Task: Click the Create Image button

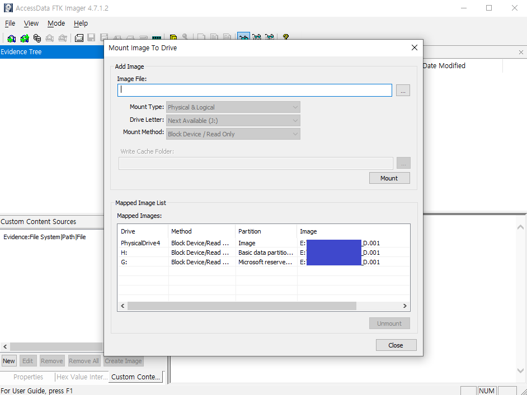Action: pos(123,361)
